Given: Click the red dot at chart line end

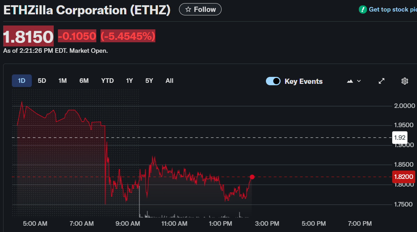Looking at the screenshot, I should tap(252, 177).
